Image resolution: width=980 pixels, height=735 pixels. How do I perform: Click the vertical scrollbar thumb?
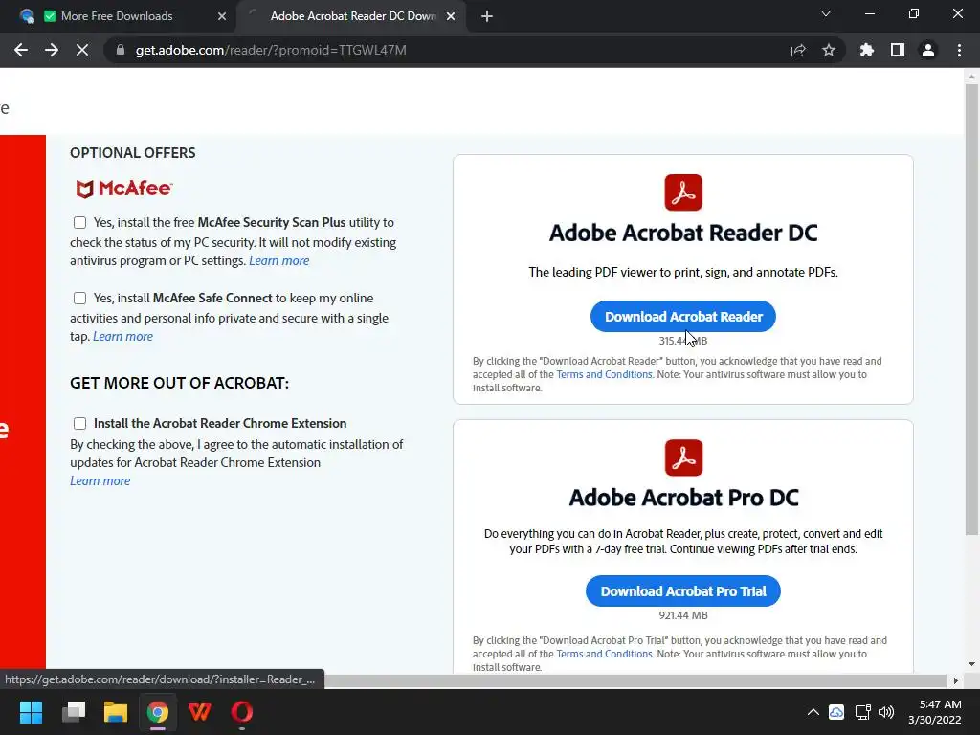(972, 309)
